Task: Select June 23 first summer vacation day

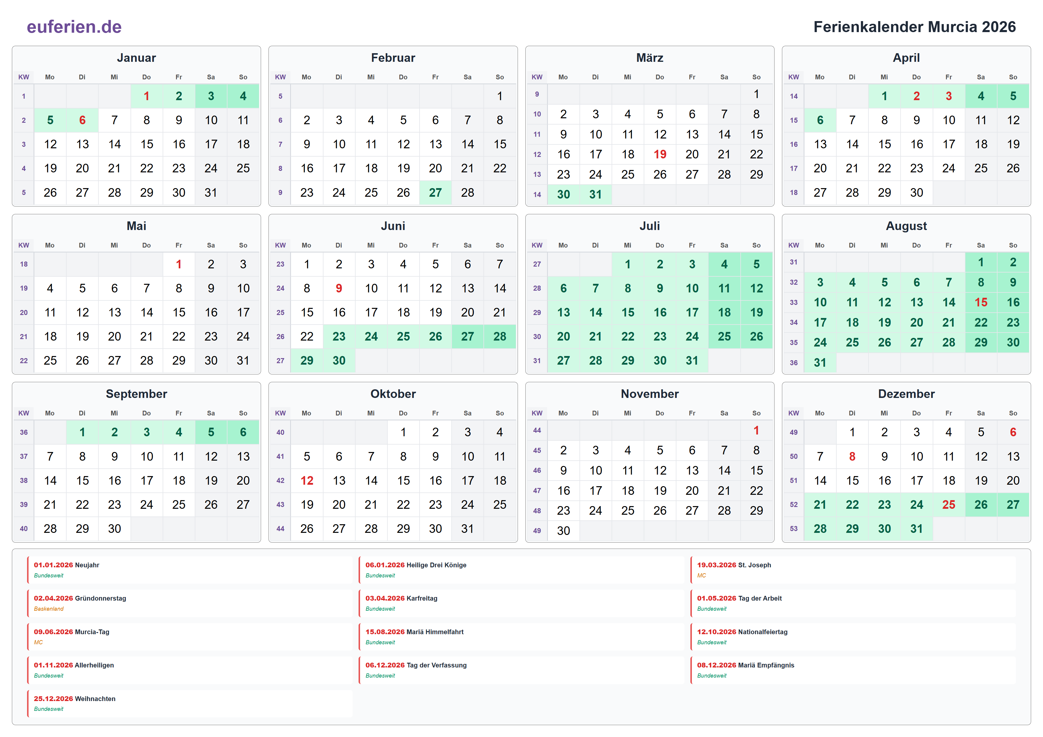Action: (x=339, y=336)
